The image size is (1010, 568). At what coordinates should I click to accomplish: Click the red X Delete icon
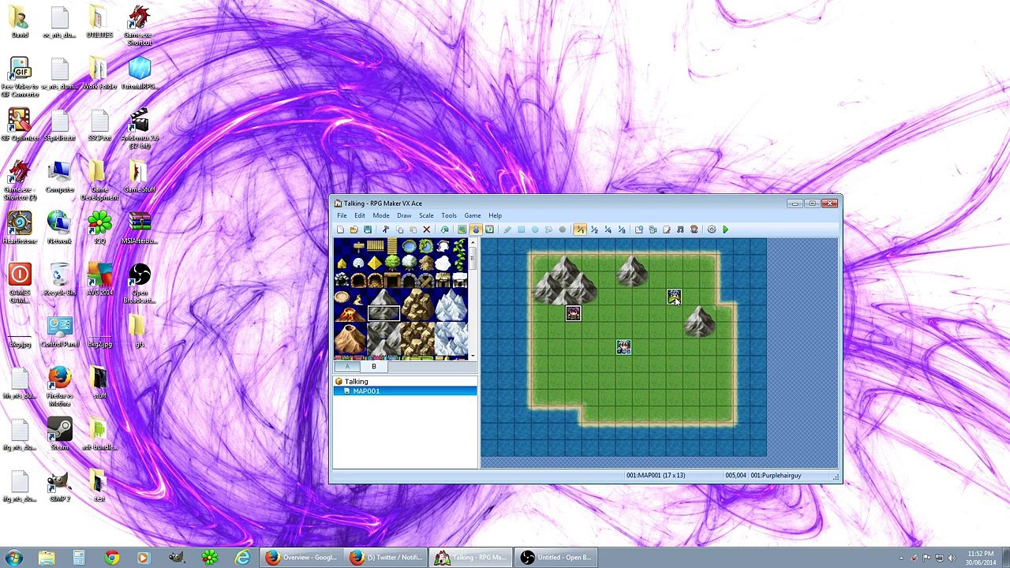427,230
